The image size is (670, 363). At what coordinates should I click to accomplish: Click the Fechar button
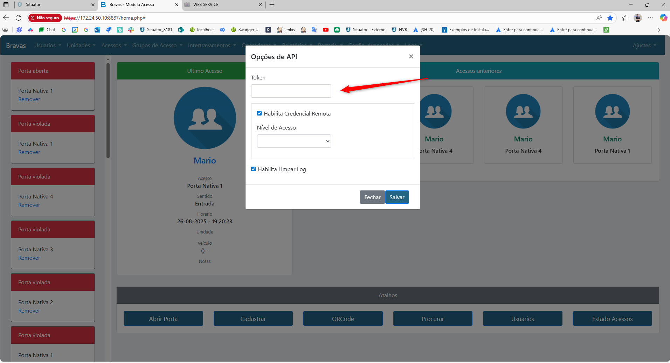(372, 197)
